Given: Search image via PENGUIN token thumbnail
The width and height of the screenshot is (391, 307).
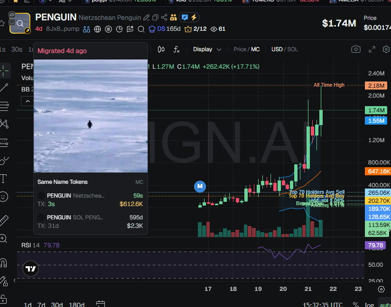Looking at the screenshot, I should pyautogui.click(x=20, y=23).
